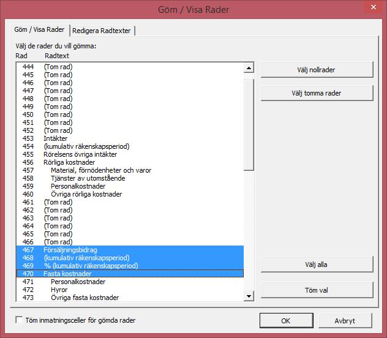The width and height of the screenshot is (387, 338).
Task: Select the Göm / Visa Rader tab
Action: pos(39,30)
